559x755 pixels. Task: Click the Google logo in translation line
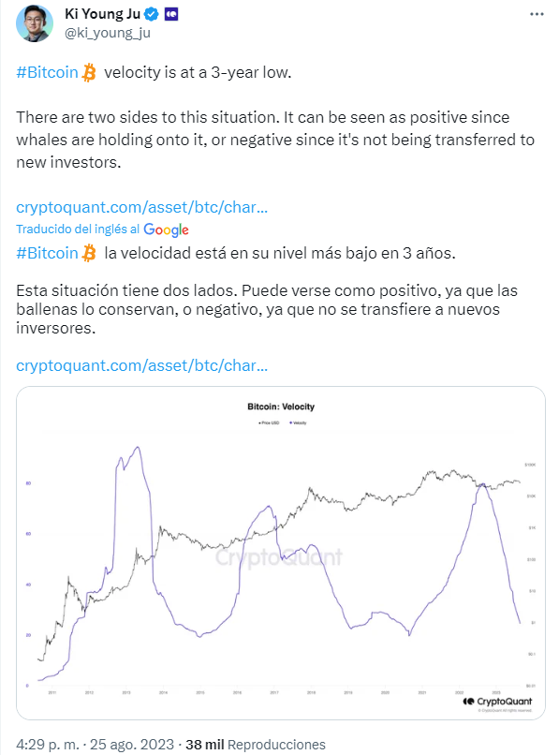pyautogui.click(x=166, y=229)
